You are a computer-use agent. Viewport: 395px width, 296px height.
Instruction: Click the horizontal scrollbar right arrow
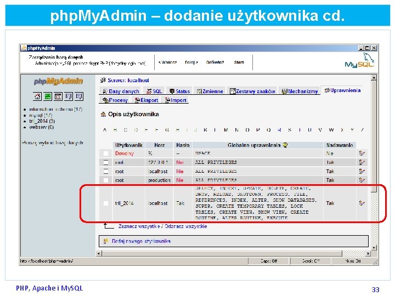[368, 253]
